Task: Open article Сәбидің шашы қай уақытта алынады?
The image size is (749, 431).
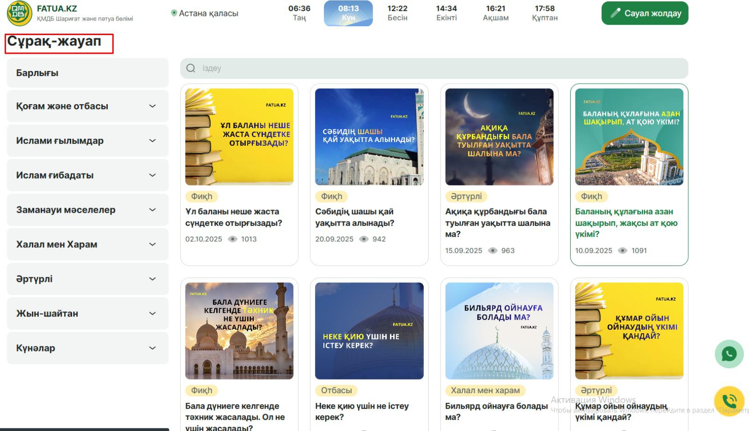Action: coord(354,217)
